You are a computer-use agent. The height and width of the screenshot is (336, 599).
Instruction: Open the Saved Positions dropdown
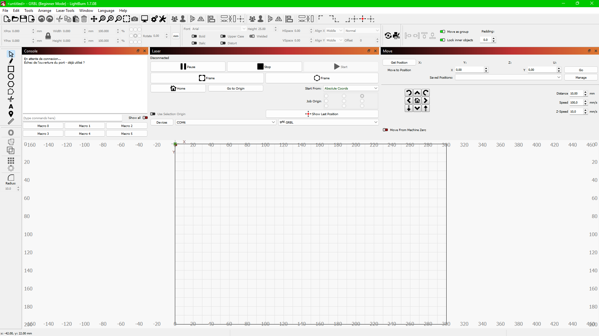pos(508,78)
